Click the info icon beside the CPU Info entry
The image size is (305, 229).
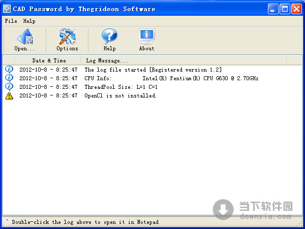pos(9,78)
